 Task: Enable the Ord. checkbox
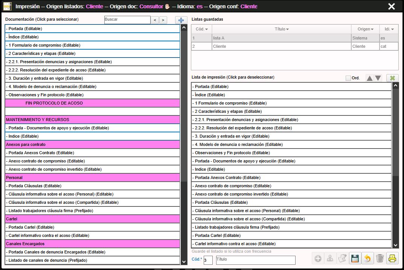[348, 78]
